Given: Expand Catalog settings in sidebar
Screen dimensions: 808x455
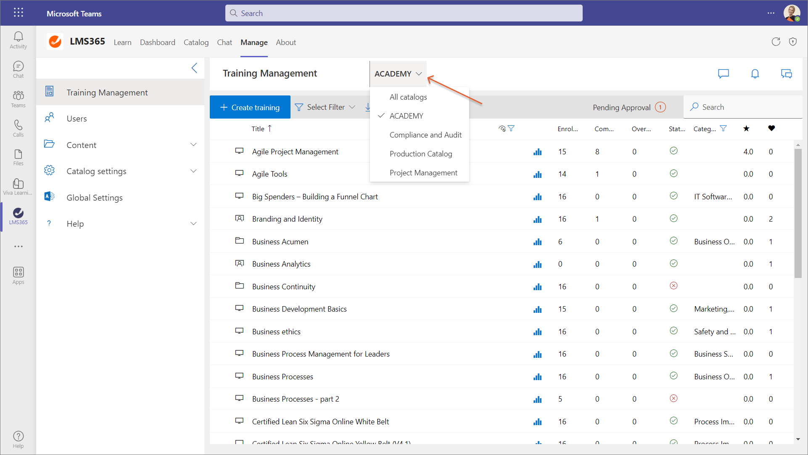Looking at the screenshot, I should [x=193, y=171].
